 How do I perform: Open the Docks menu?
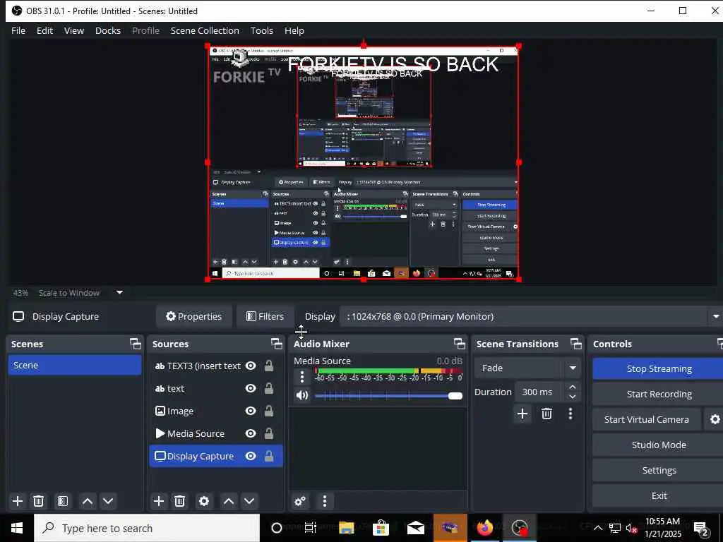(108, 30)
